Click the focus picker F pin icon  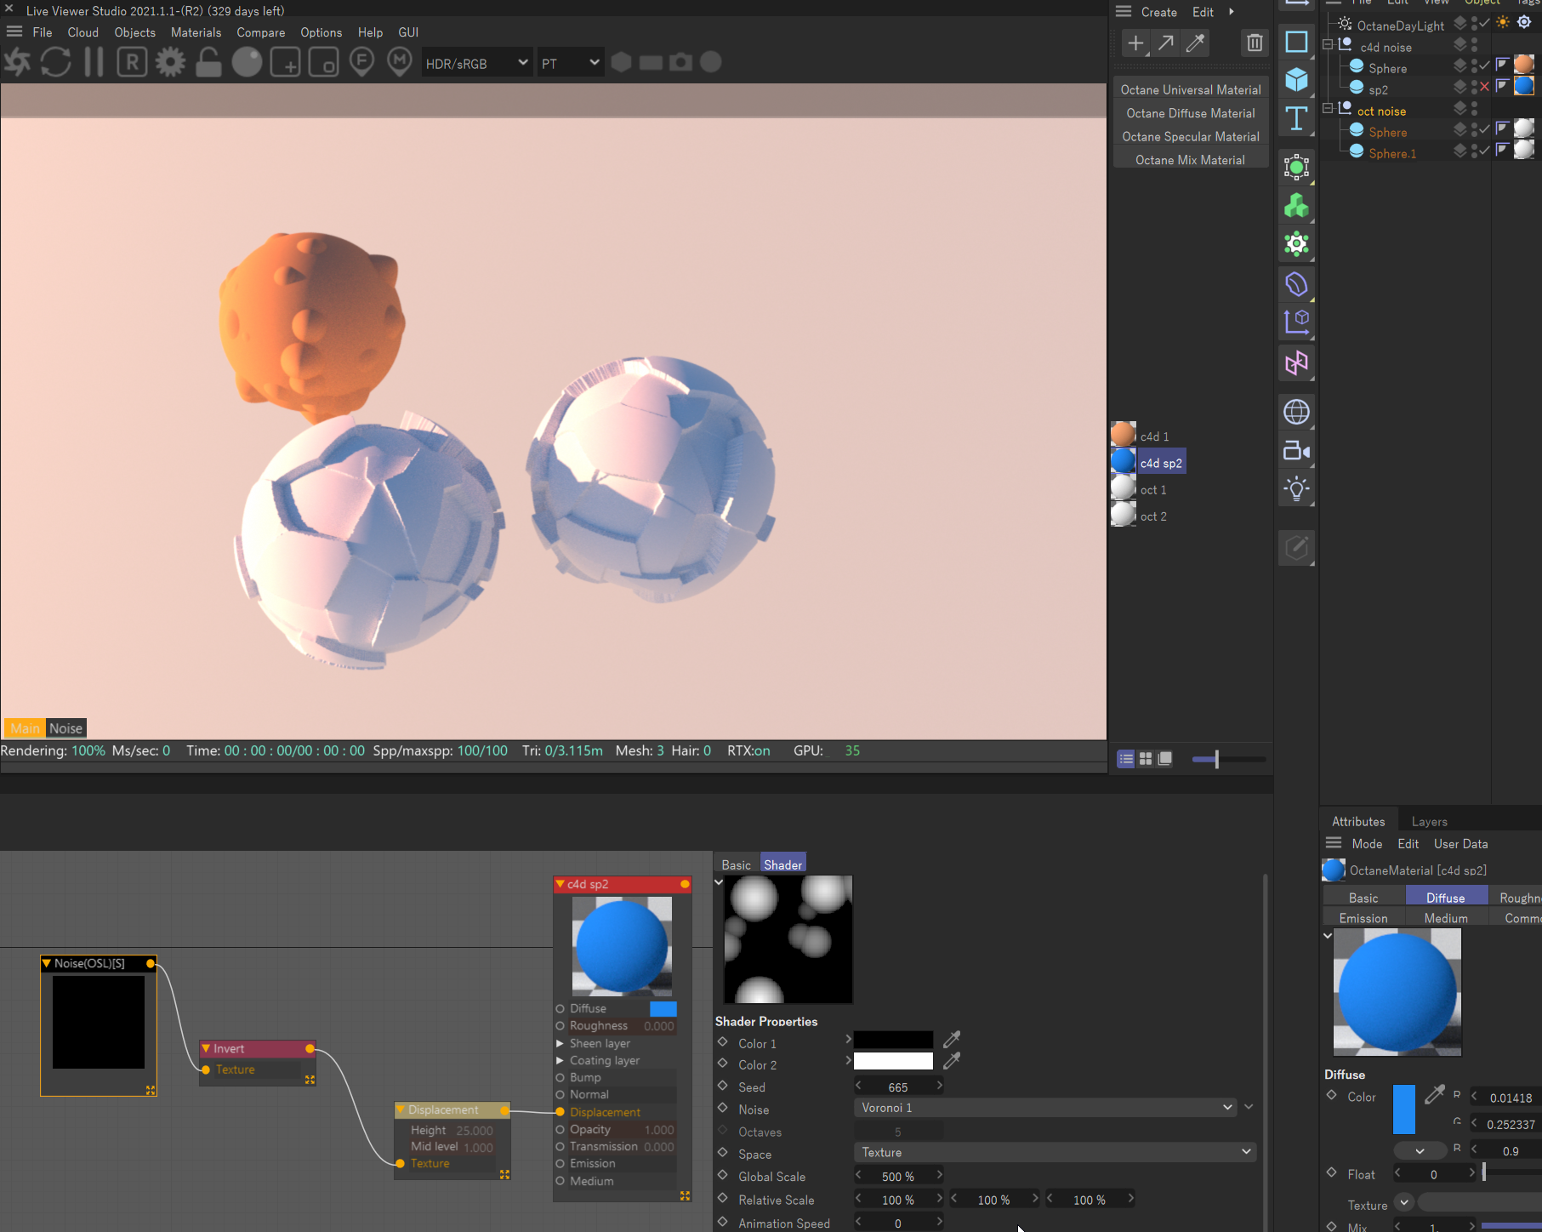pyautogui.click(x=361, y=62)
